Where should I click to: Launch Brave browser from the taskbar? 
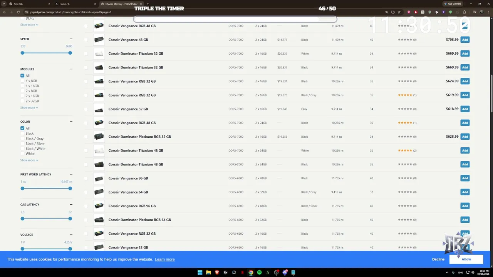click(x=217, y=272)
